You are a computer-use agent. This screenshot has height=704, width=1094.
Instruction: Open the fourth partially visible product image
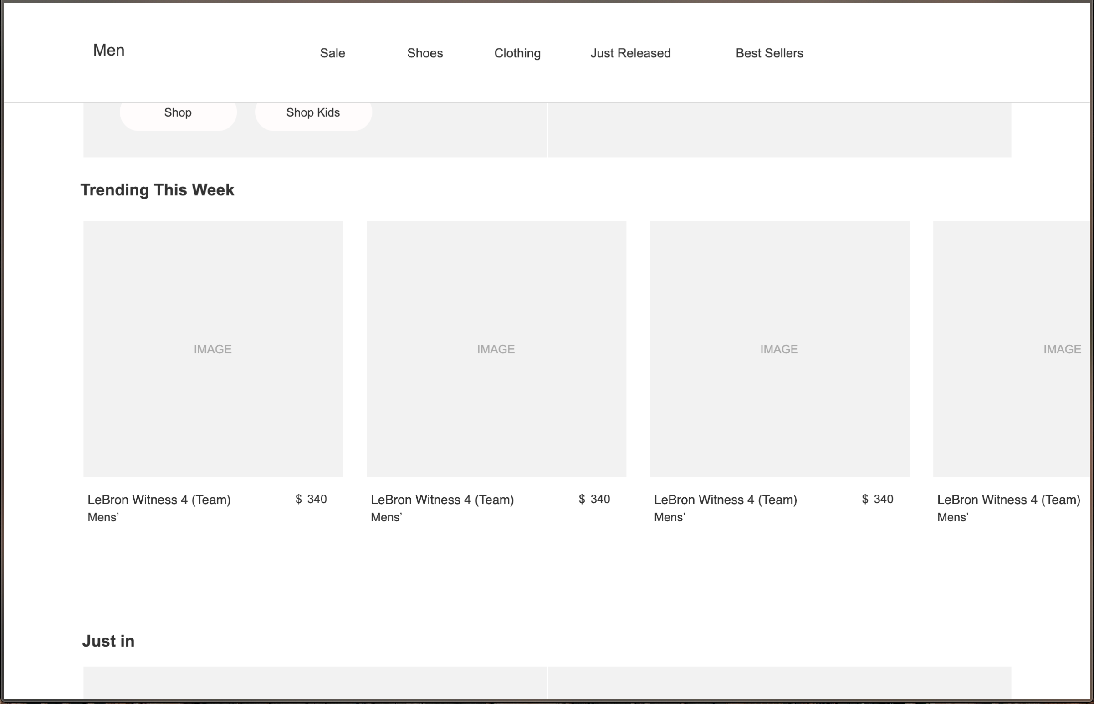tap(1012, 349)
